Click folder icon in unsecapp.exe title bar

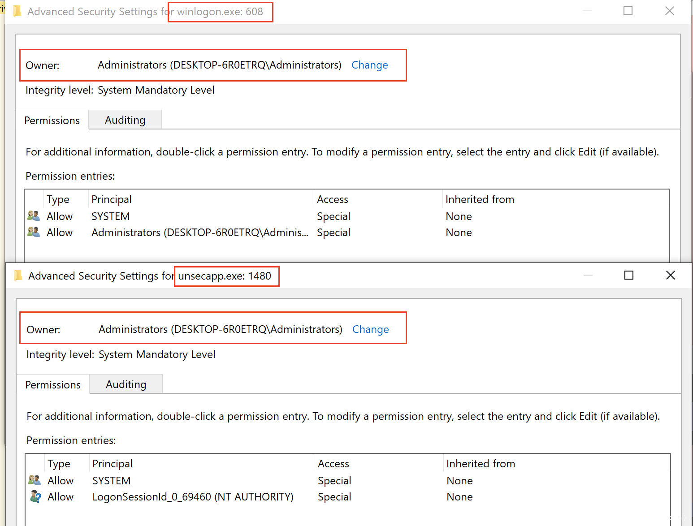tap(18, 276)
